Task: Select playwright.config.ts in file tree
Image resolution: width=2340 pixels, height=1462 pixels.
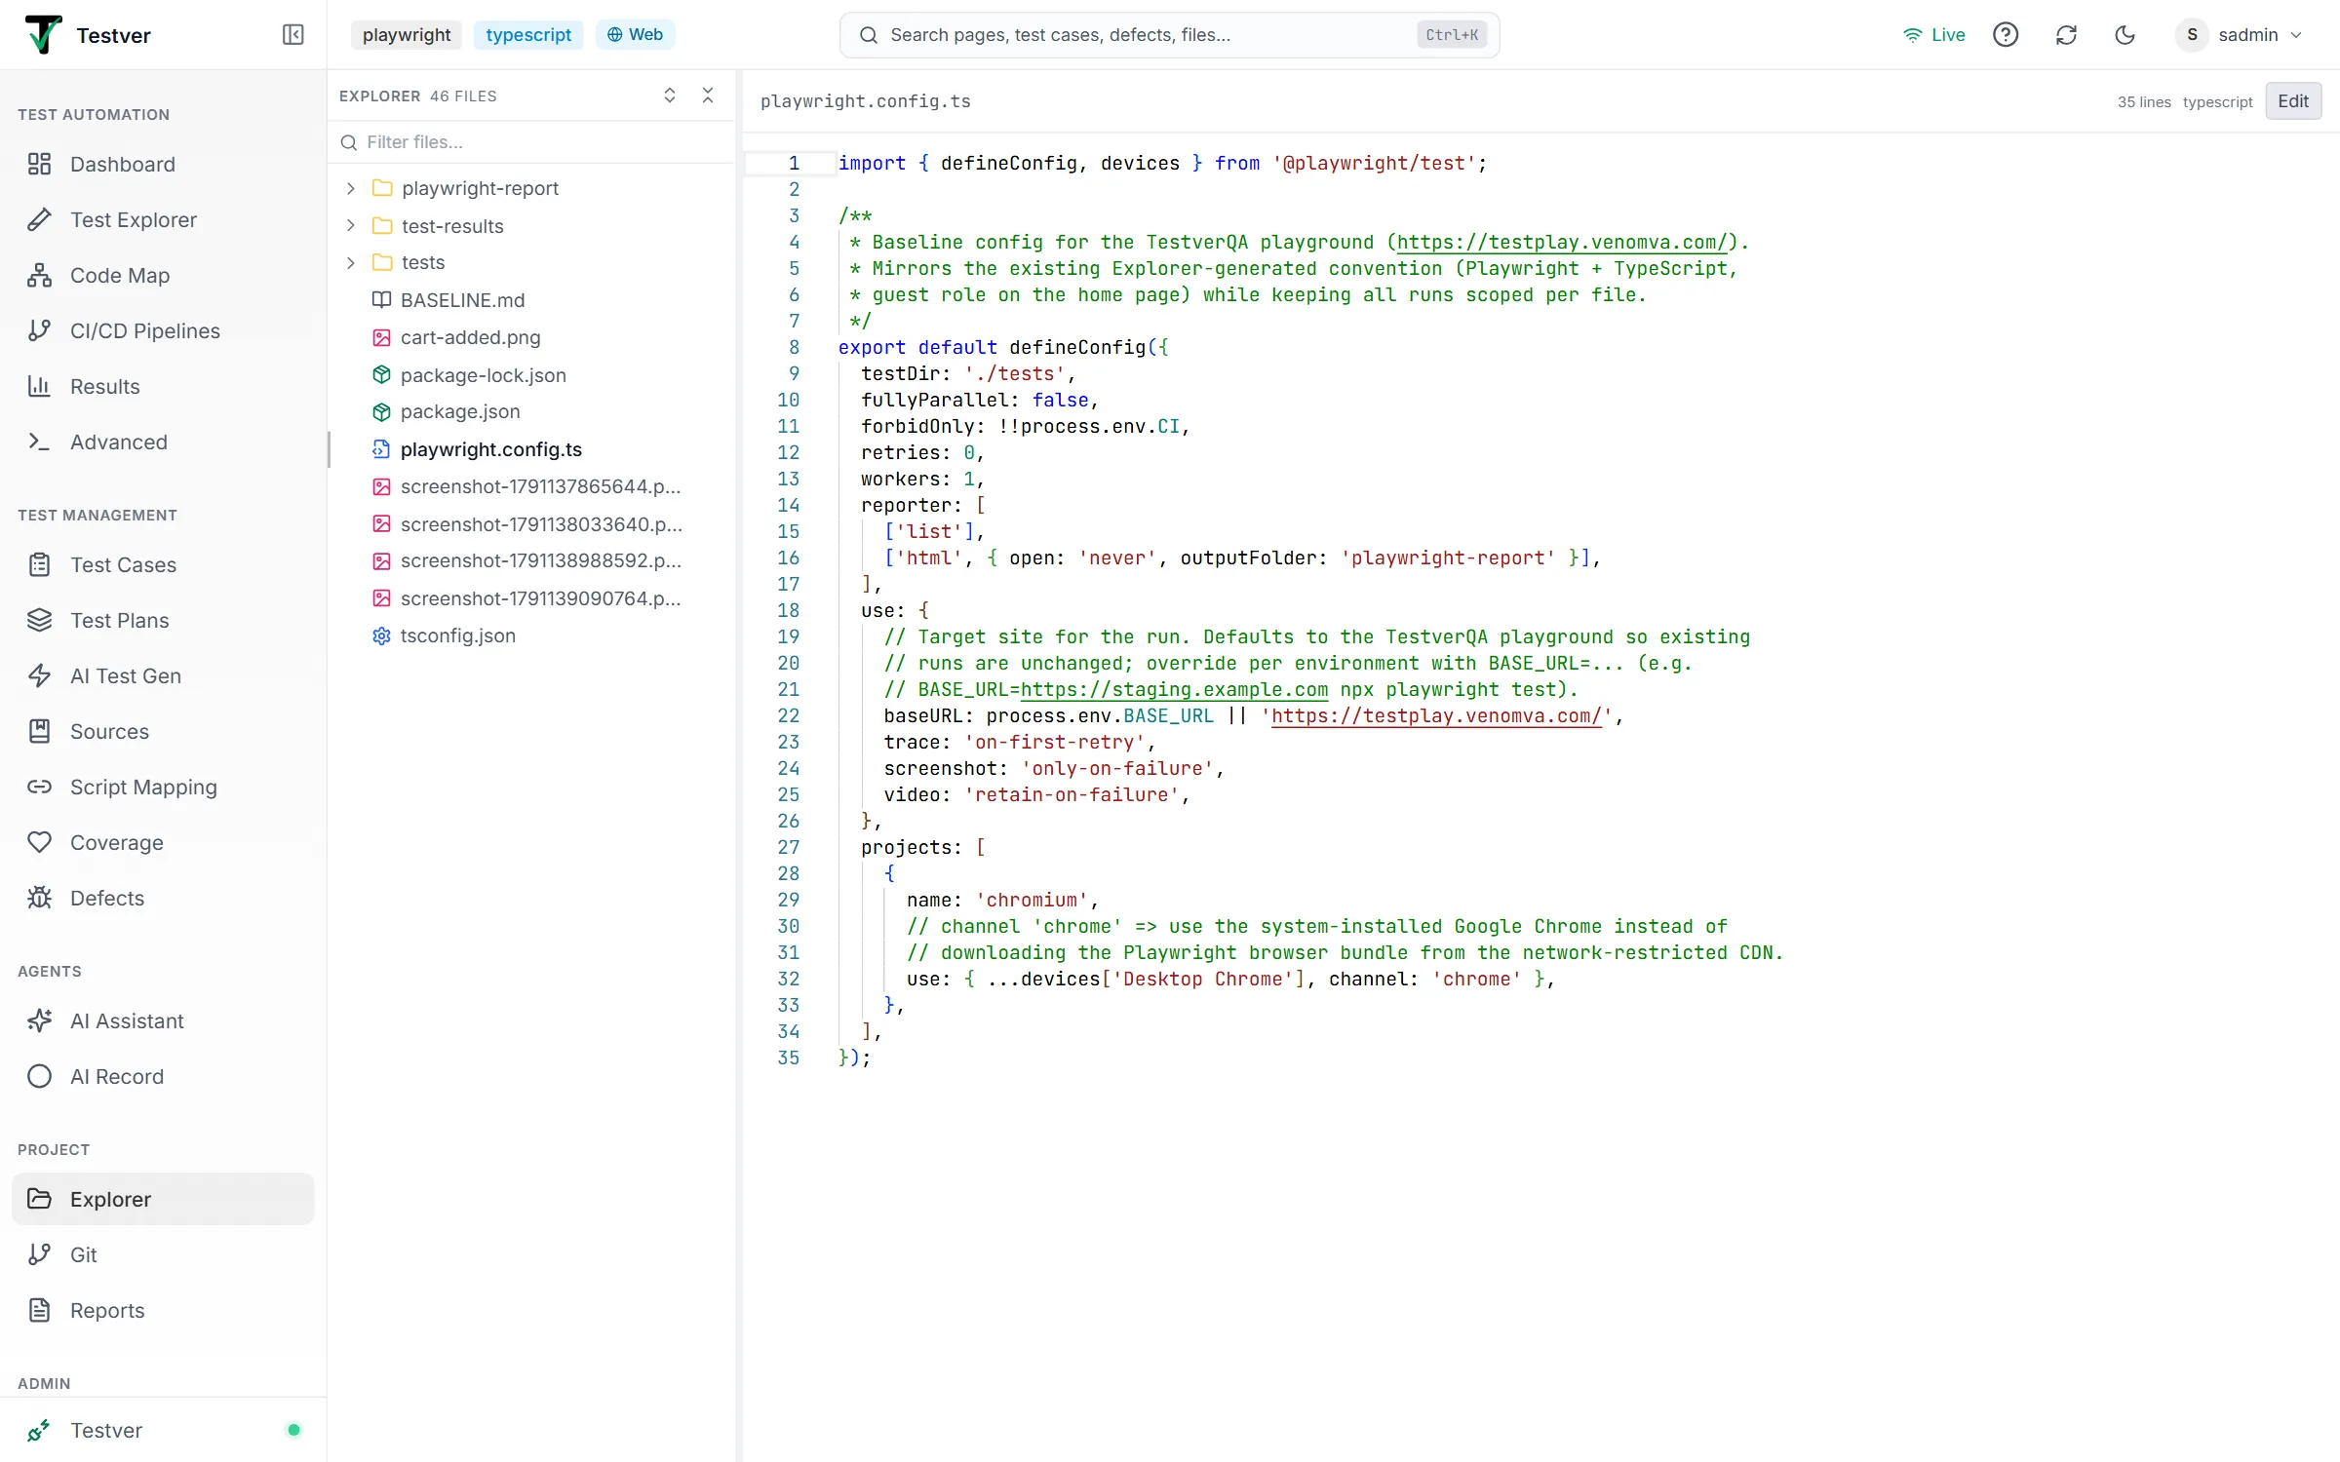Action: tap(531, 449)
